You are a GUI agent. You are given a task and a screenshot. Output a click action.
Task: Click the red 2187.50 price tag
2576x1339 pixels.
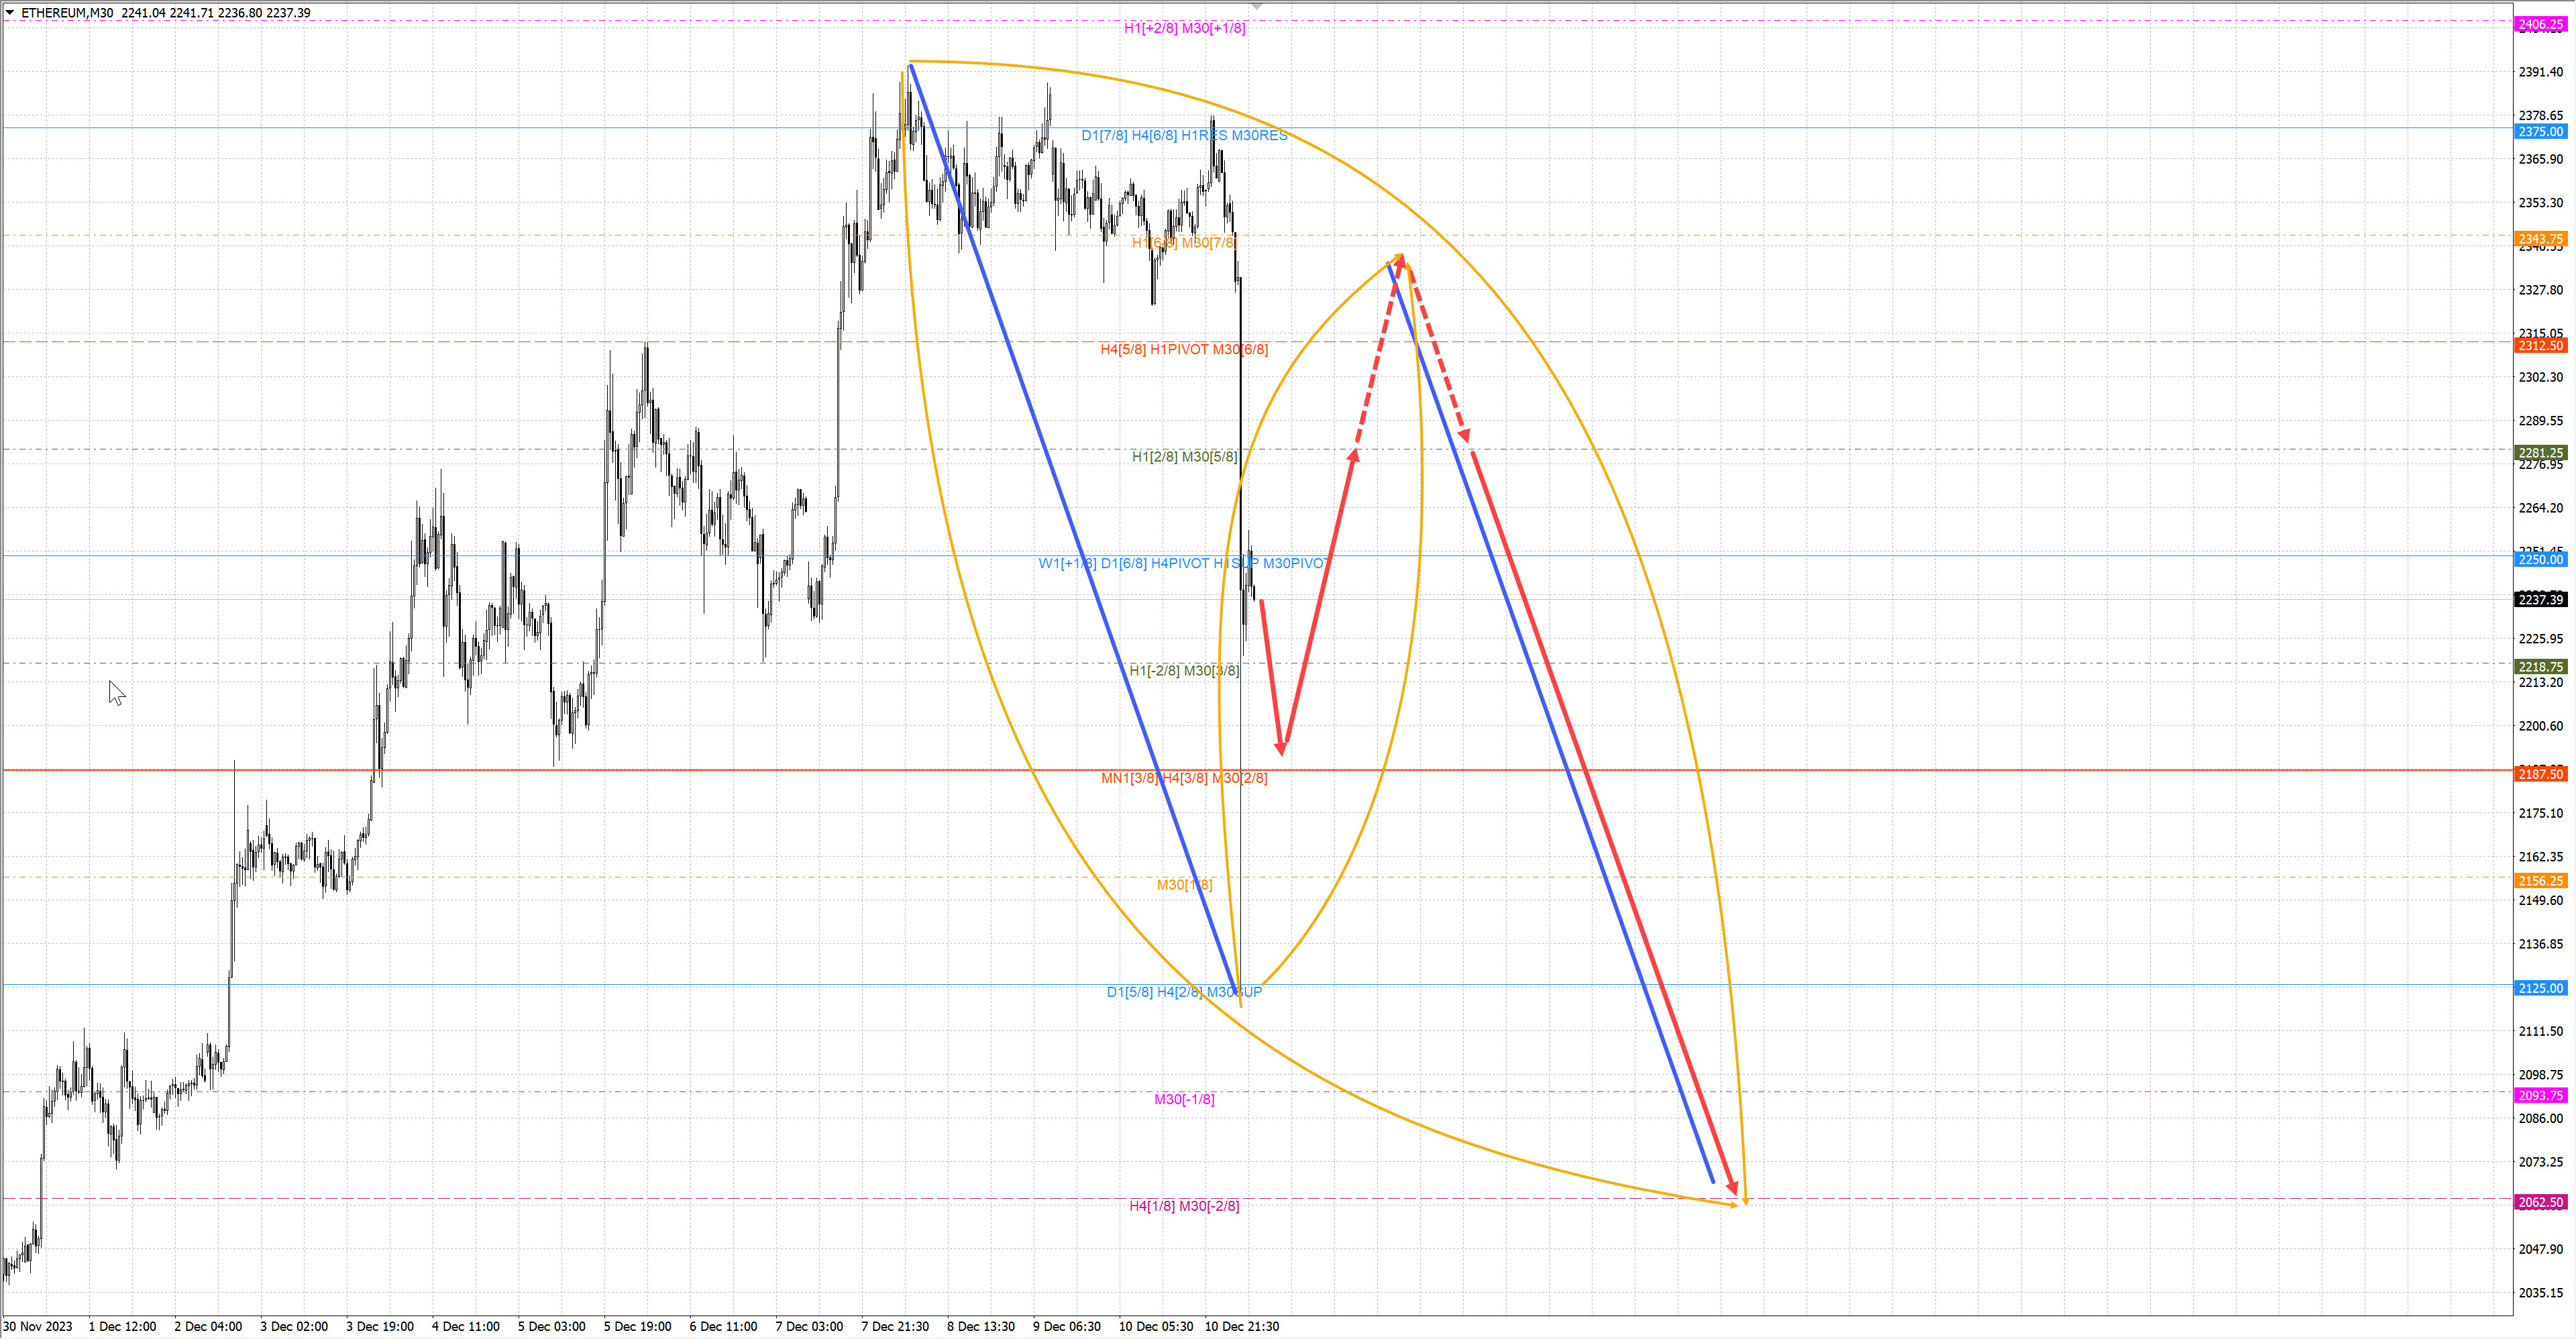[x=2540, y=774]
